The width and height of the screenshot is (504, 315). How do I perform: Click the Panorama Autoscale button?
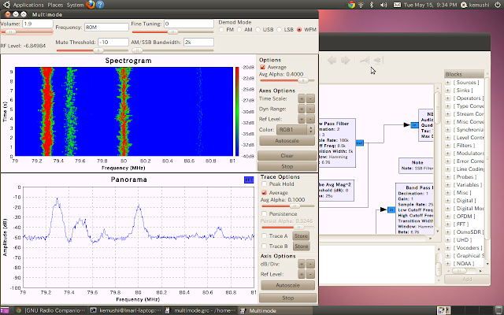(x=287, y=285)
